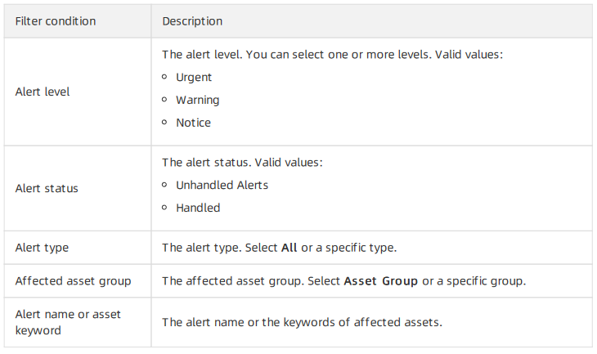Click the alert name keywords description text
Image resolution: width=597 pixels, height=354 pixels.
302,322
